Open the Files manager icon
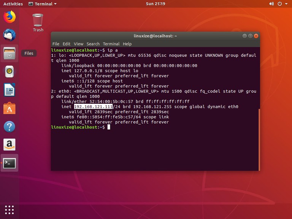Screen dimensions: 292x219 click(x=10, y=53)
